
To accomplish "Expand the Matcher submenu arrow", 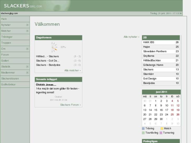I will [x=27, y=31].
